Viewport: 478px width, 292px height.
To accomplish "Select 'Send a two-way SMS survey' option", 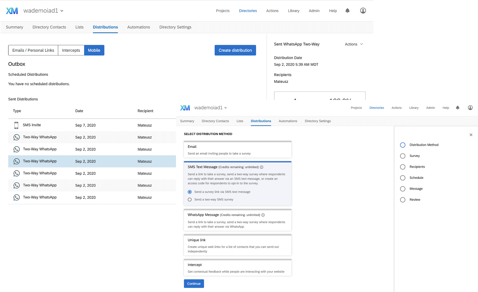I will [x=190, y=200].
